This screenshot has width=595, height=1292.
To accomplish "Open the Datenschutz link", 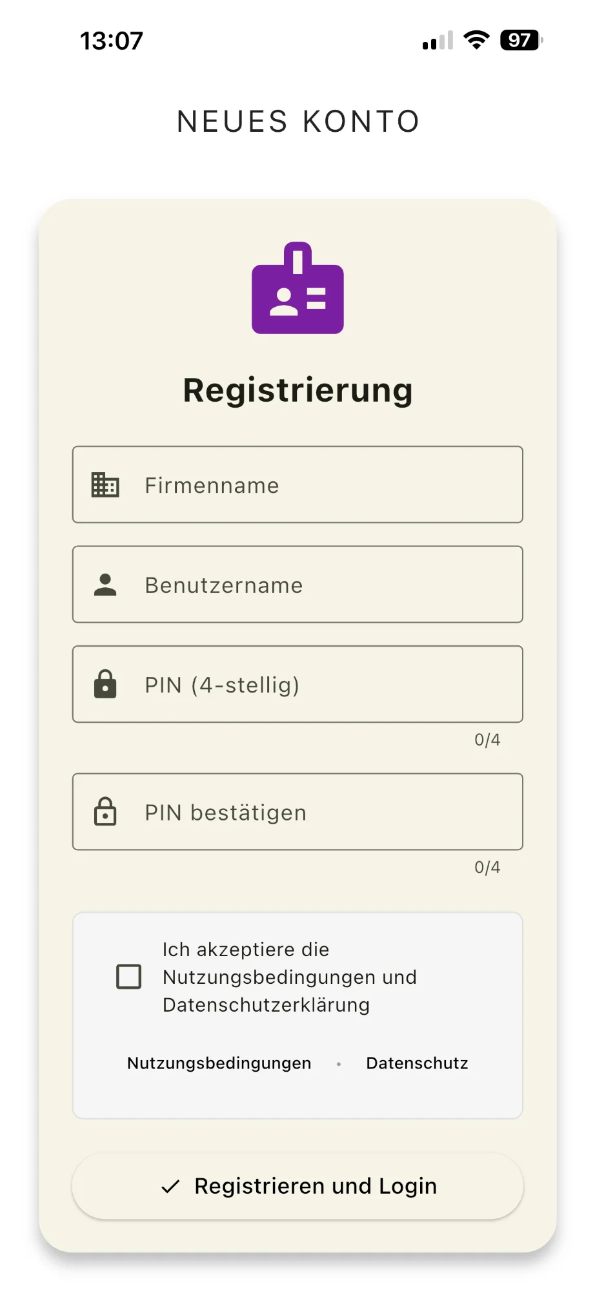I will coord(417,1063).
